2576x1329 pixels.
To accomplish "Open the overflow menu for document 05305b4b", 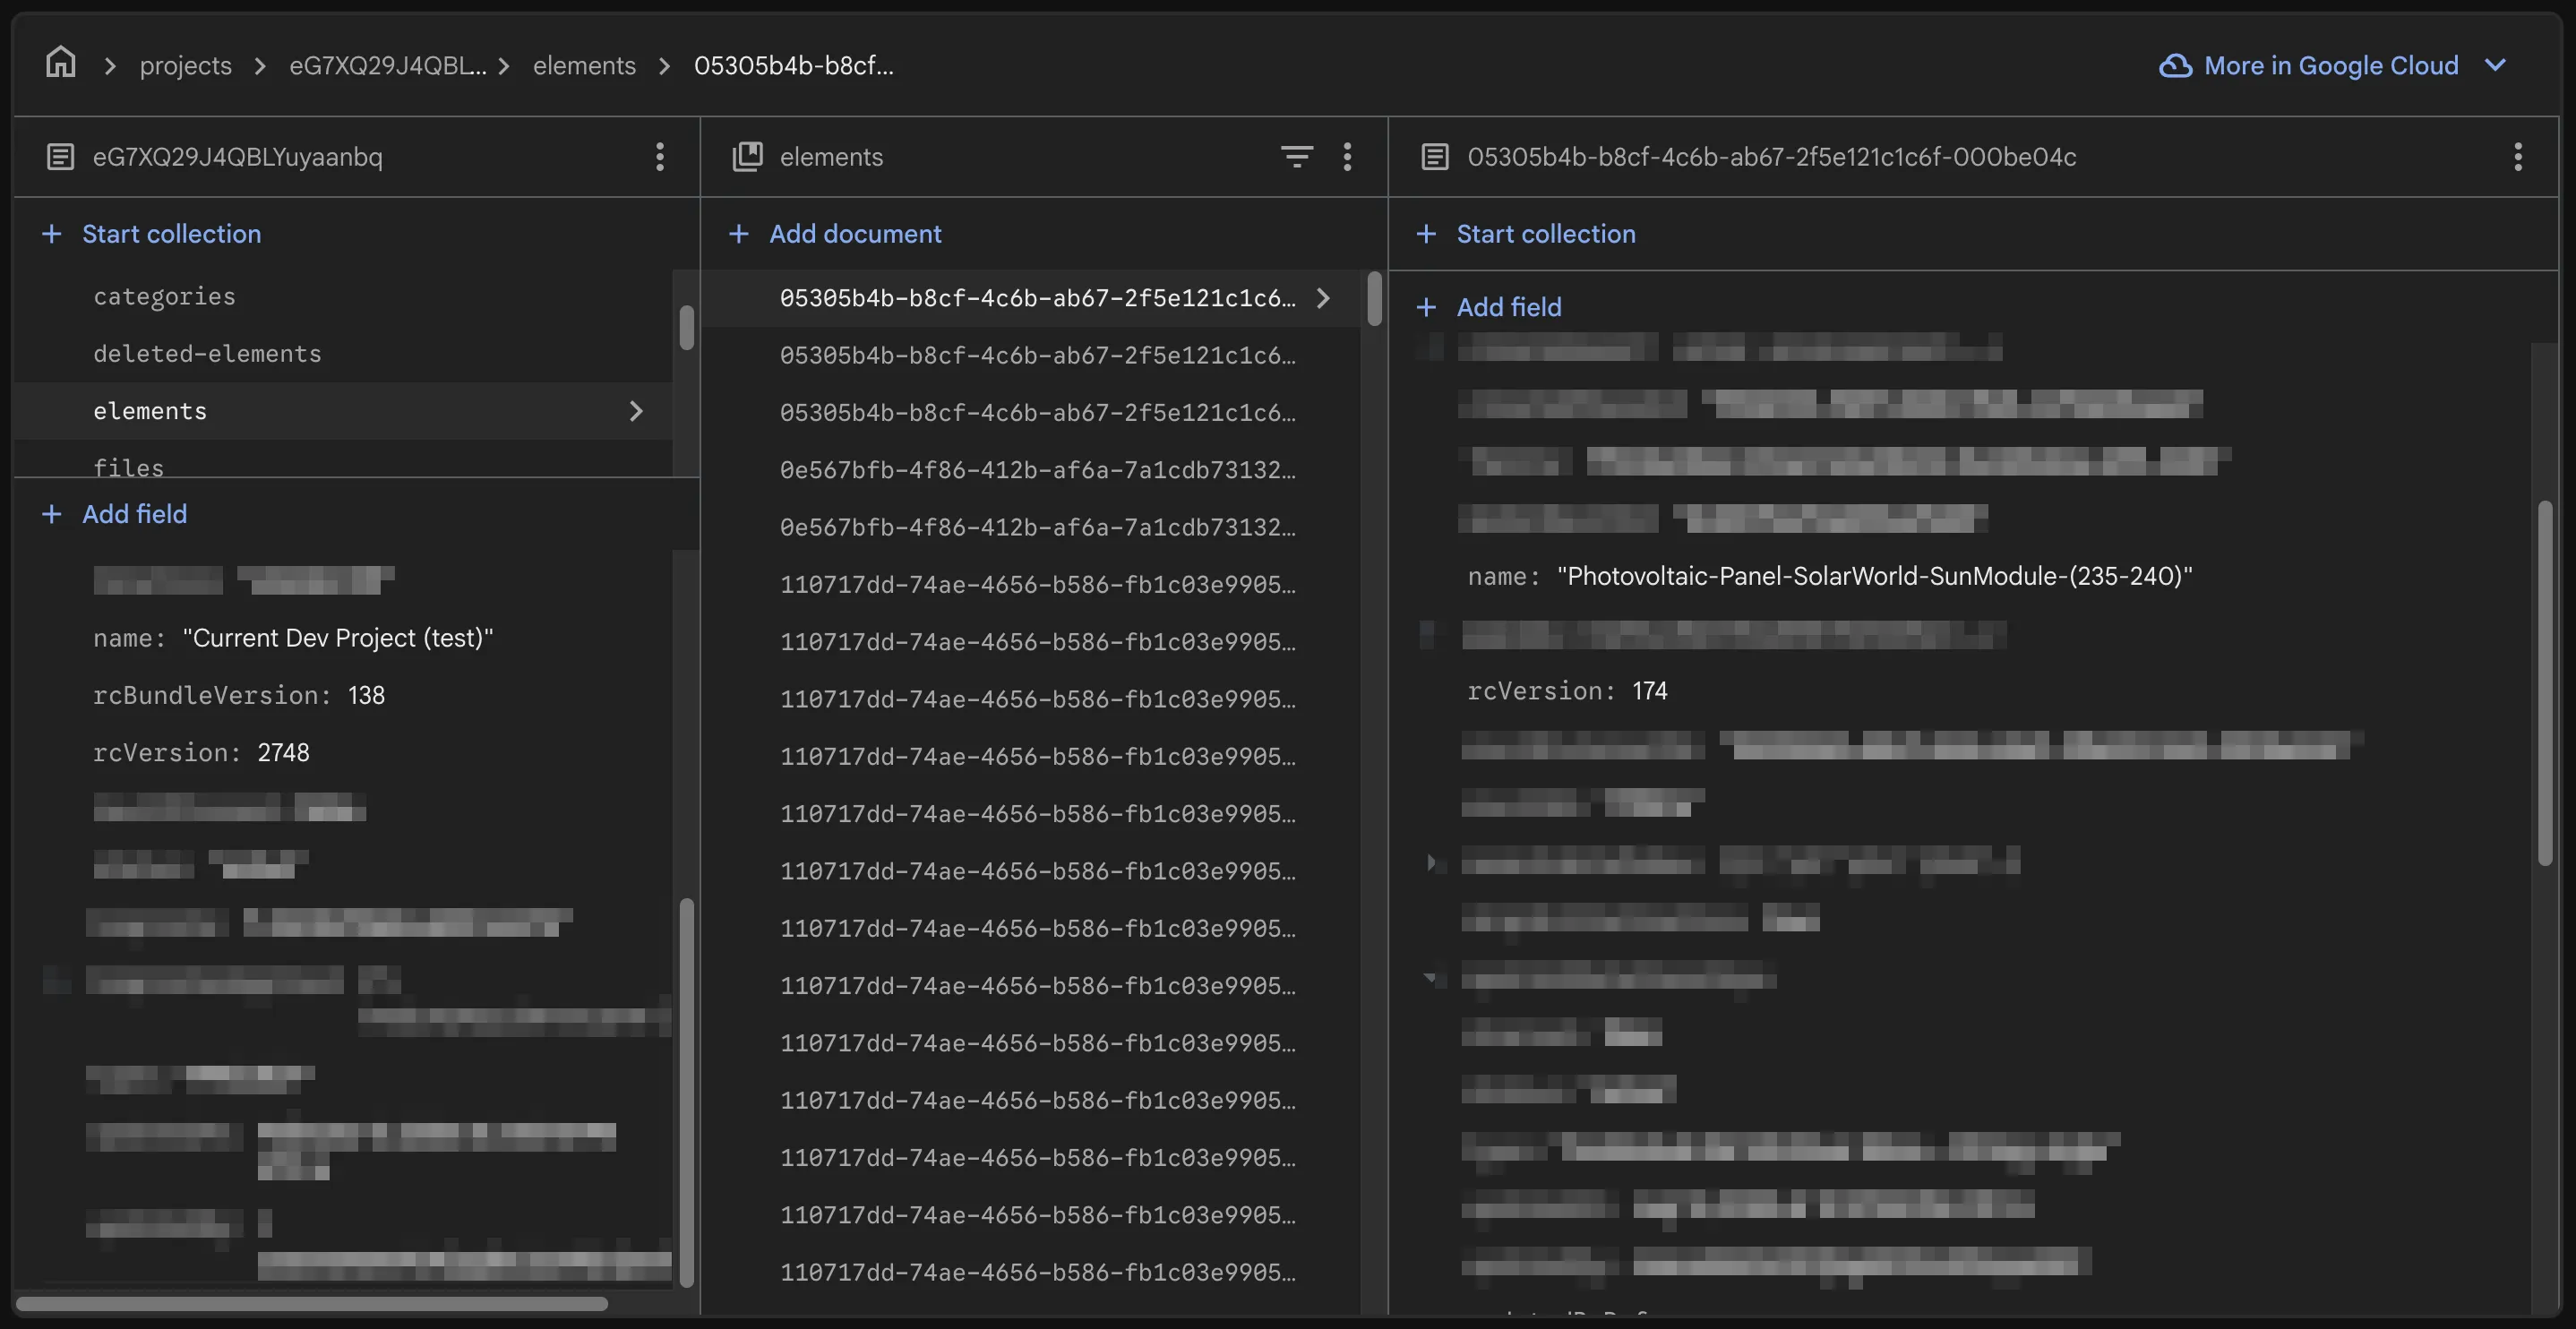I will click(2518, 156).
